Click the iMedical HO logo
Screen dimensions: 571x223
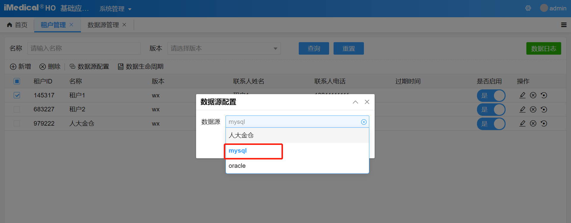tap(30, 8)
